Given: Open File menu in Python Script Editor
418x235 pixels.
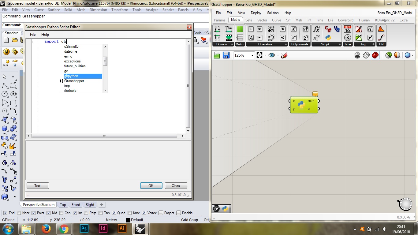Looking at the screenshot, I should 33,35.
